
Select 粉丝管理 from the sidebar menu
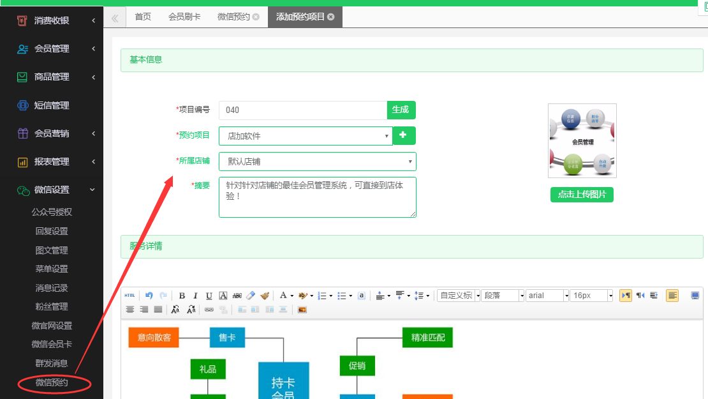pyautogui.click(x=52, y=307)
